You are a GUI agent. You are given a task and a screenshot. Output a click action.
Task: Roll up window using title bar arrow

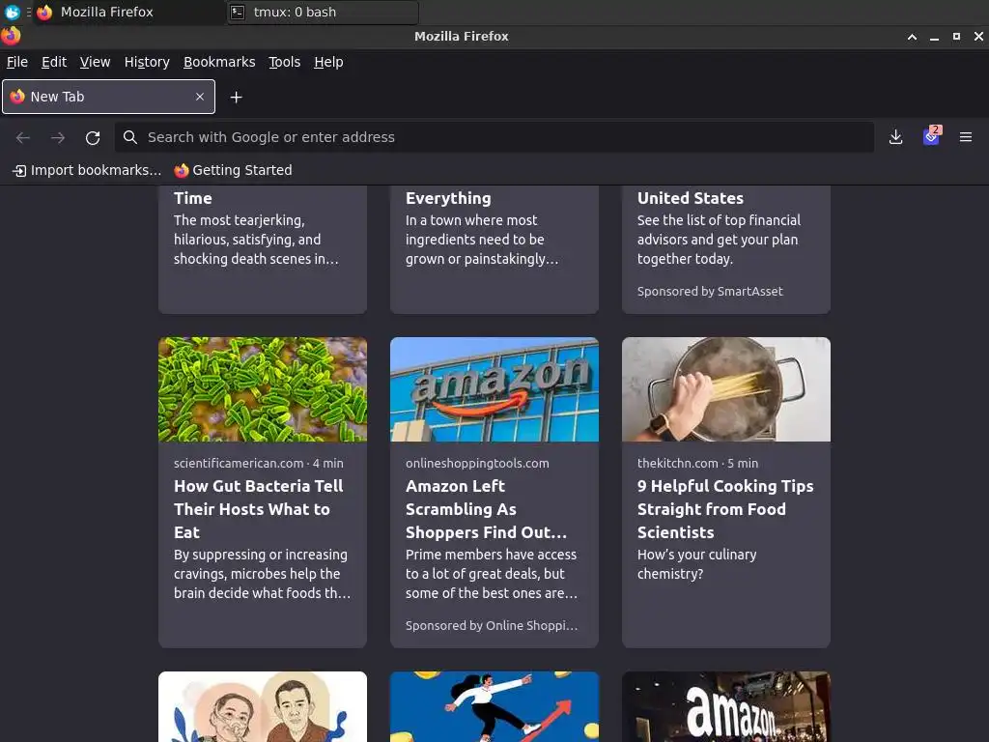[912, 37]
